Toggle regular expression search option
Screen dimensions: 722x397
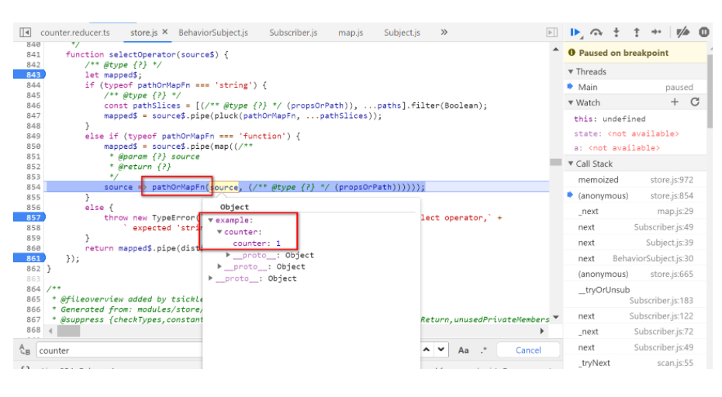click(x=484, y=350)
